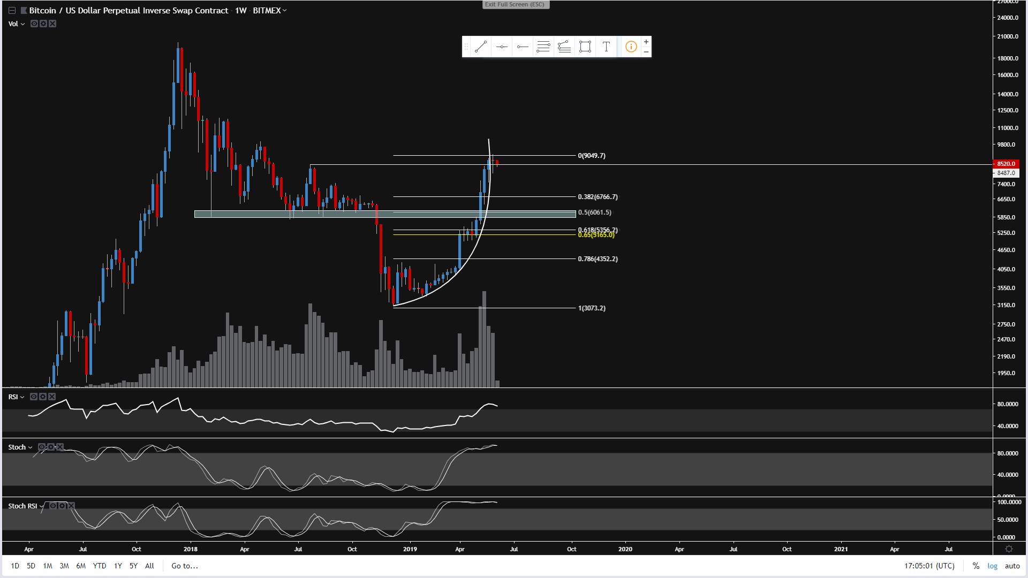Toggle log scale mode

pyautogui.click(x=992, y=566)
